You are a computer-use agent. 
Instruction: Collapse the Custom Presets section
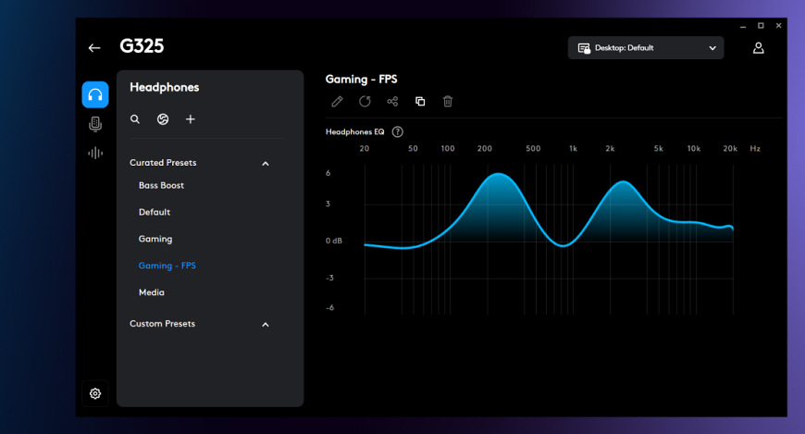coord(266,325)
